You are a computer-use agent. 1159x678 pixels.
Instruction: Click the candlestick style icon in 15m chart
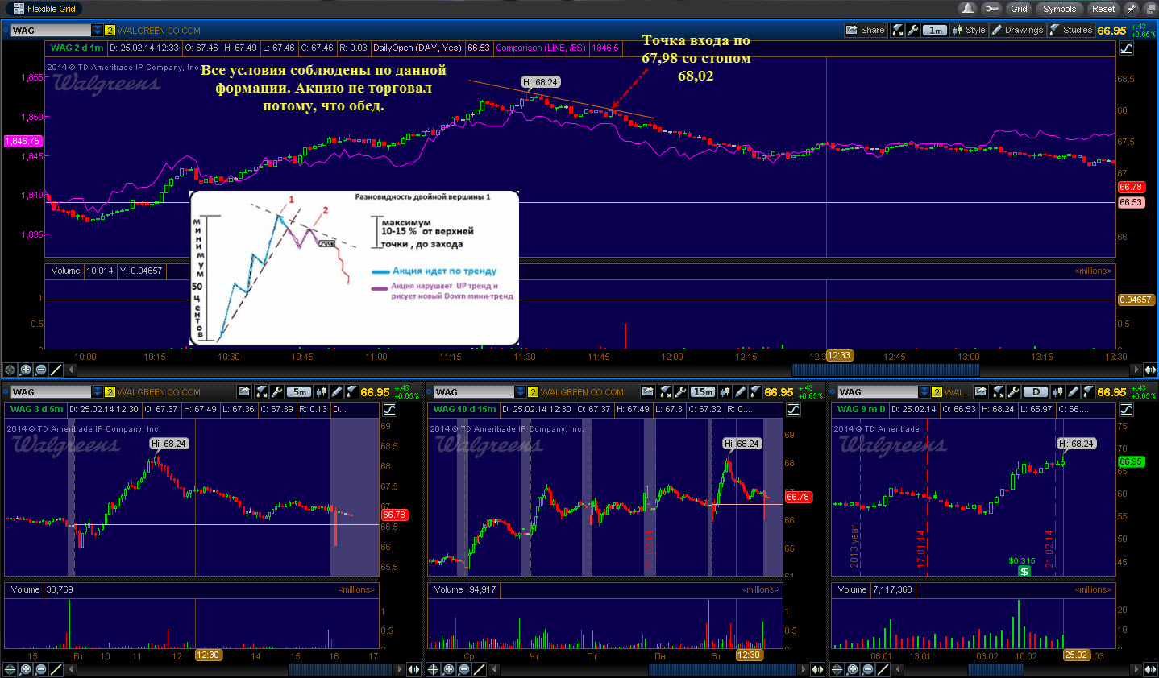[x=725, y=391]
